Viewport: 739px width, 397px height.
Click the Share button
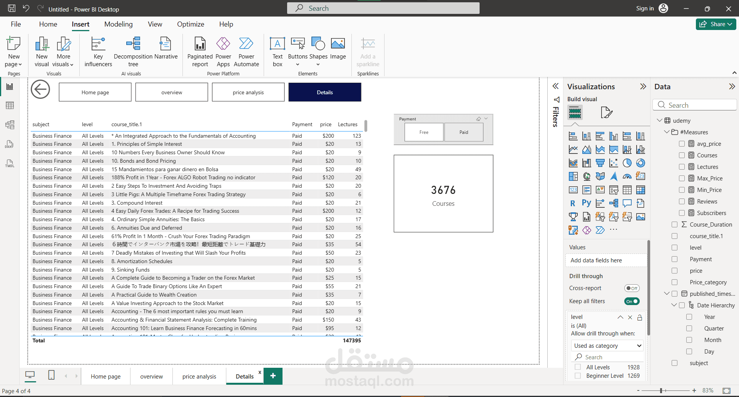point(716,24)
